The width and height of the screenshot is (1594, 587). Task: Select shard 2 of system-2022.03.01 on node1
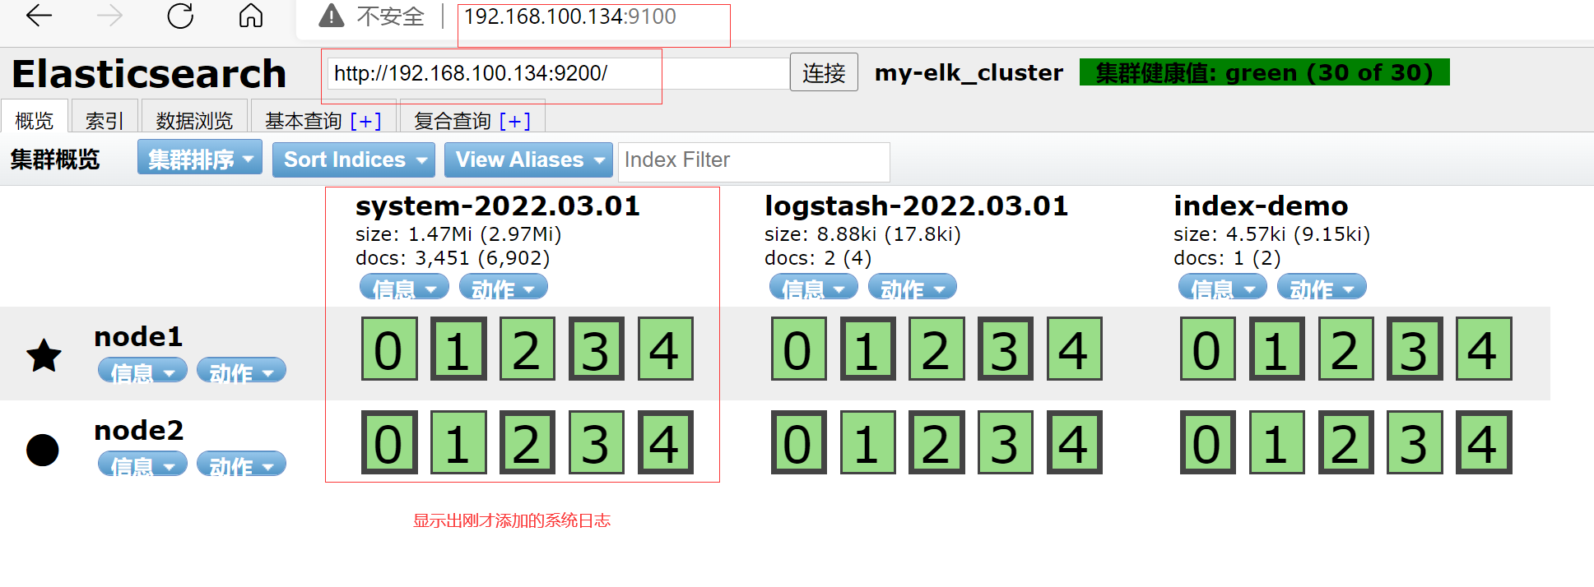tap(527, 349)
